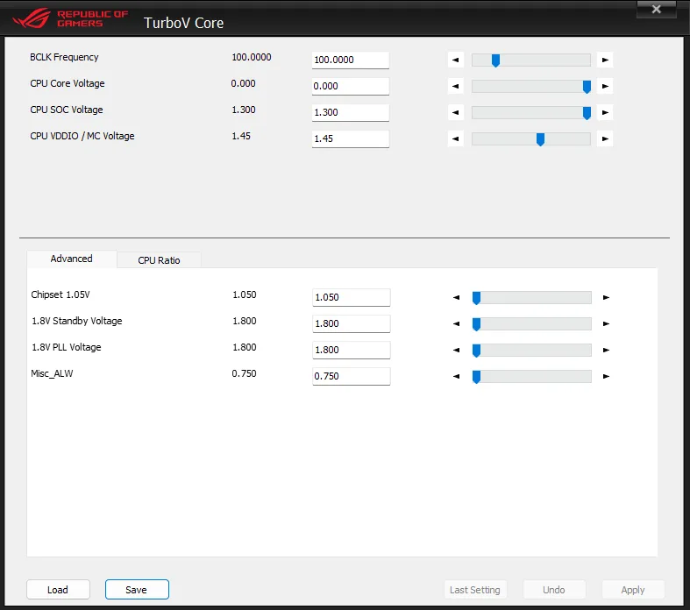Click the TurboV Core window title
The width and height of the screenshot is (690, 610).
(x=183, y=23)
